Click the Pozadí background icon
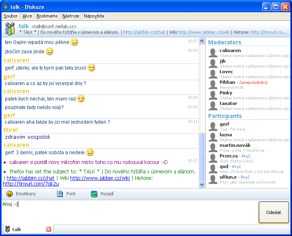The width and height of the screenshot is (292, 236). pyautogui.click(x=94, y=194)
